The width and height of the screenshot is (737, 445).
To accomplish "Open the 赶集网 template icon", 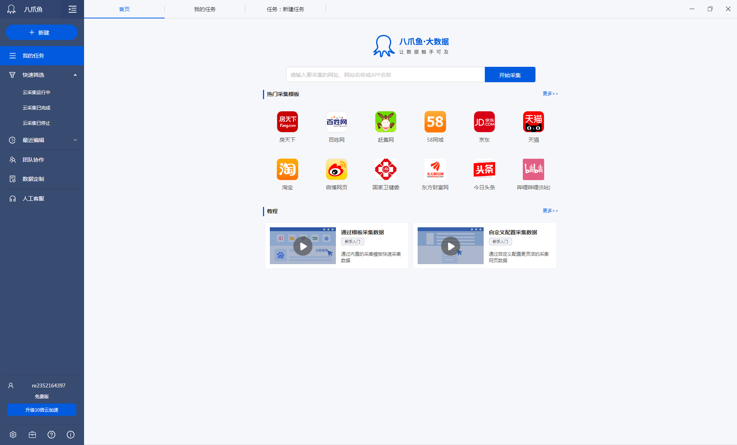I will [385, 122].
